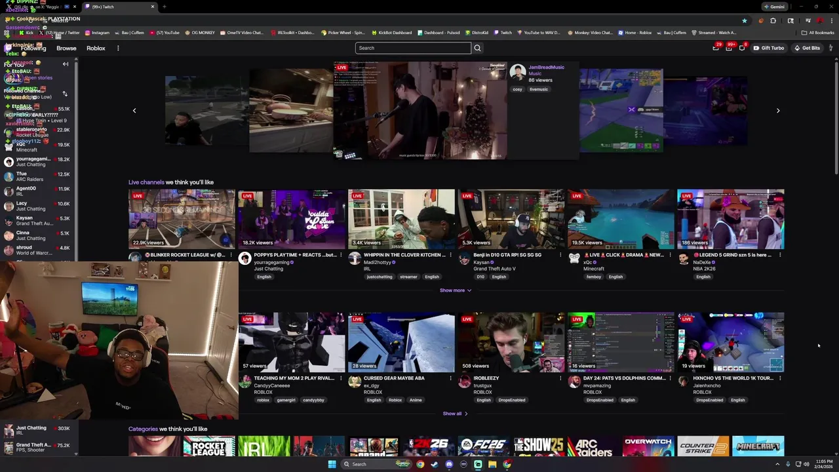This screenshot has width=839, height=472.
Task: Expand live channels with Show more
Action: pyautogui.click(x=456, y=290)
